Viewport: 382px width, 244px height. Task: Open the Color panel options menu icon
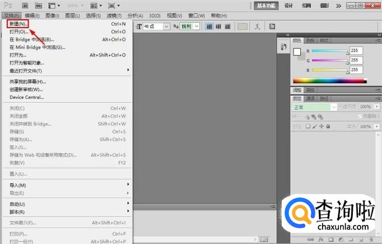[x=378, y=40]
